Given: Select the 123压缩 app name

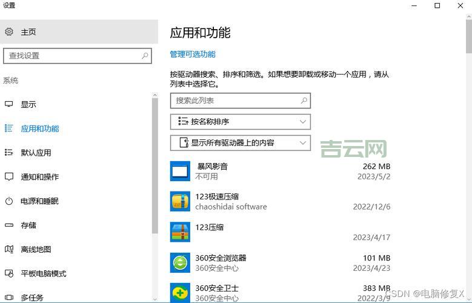Looking at the screenshot, I should tap(210, 227).
